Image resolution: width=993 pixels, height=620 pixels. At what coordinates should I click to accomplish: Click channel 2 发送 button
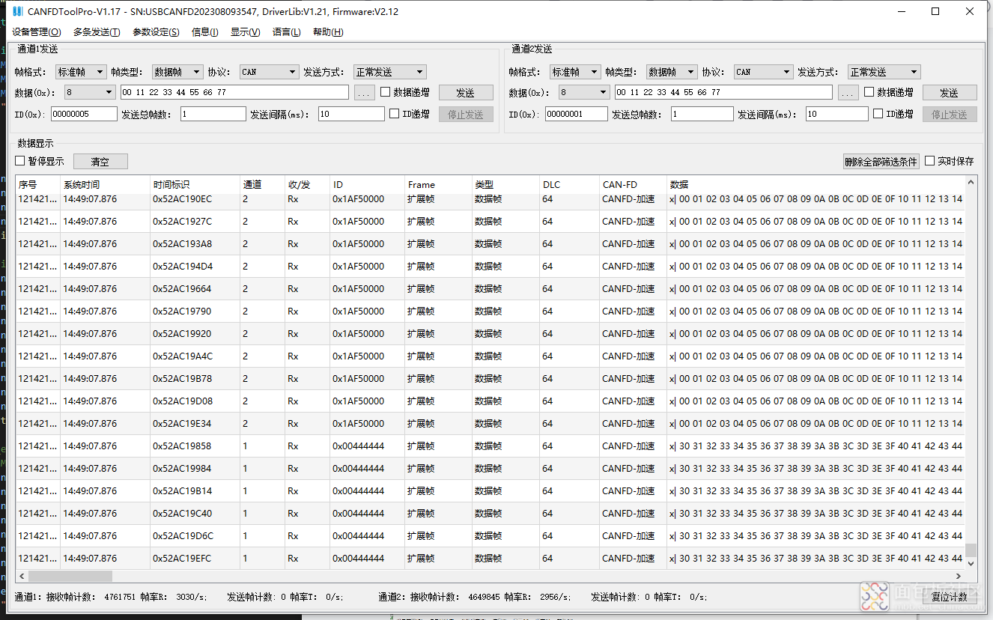[x=950, y=93]
